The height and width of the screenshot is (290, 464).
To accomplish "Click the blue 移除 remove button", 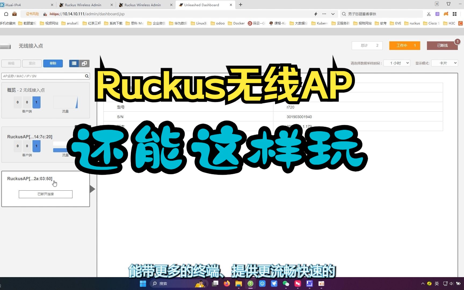I will click(x=53, y=63).
